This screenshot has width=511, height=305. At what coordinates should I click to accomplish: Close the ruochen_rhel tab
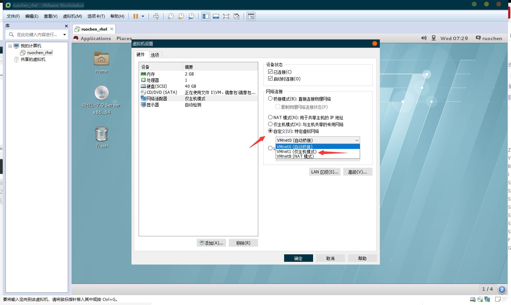point(112,29)
